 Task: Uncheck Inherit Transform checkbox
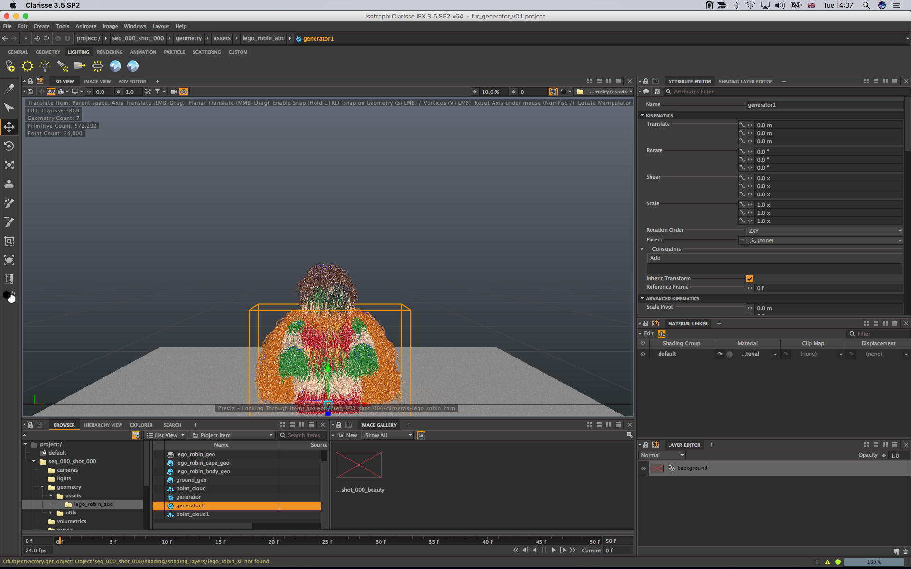click(750, 279)
